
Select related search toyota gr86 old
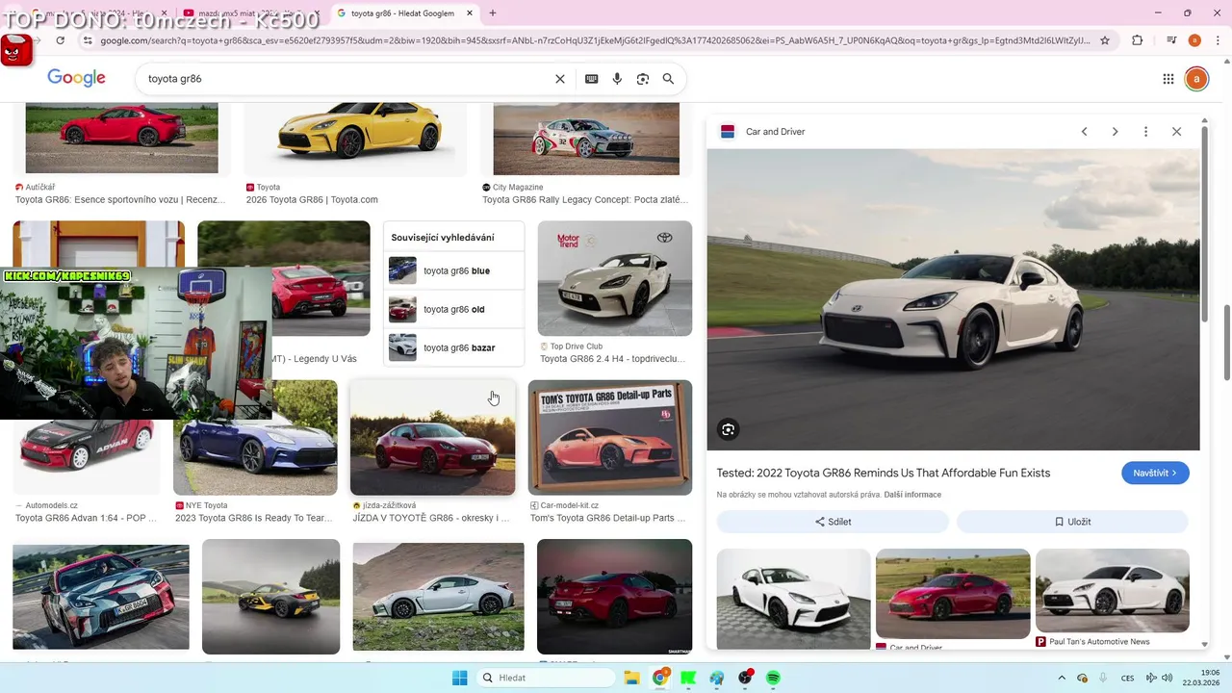(454, 309)
